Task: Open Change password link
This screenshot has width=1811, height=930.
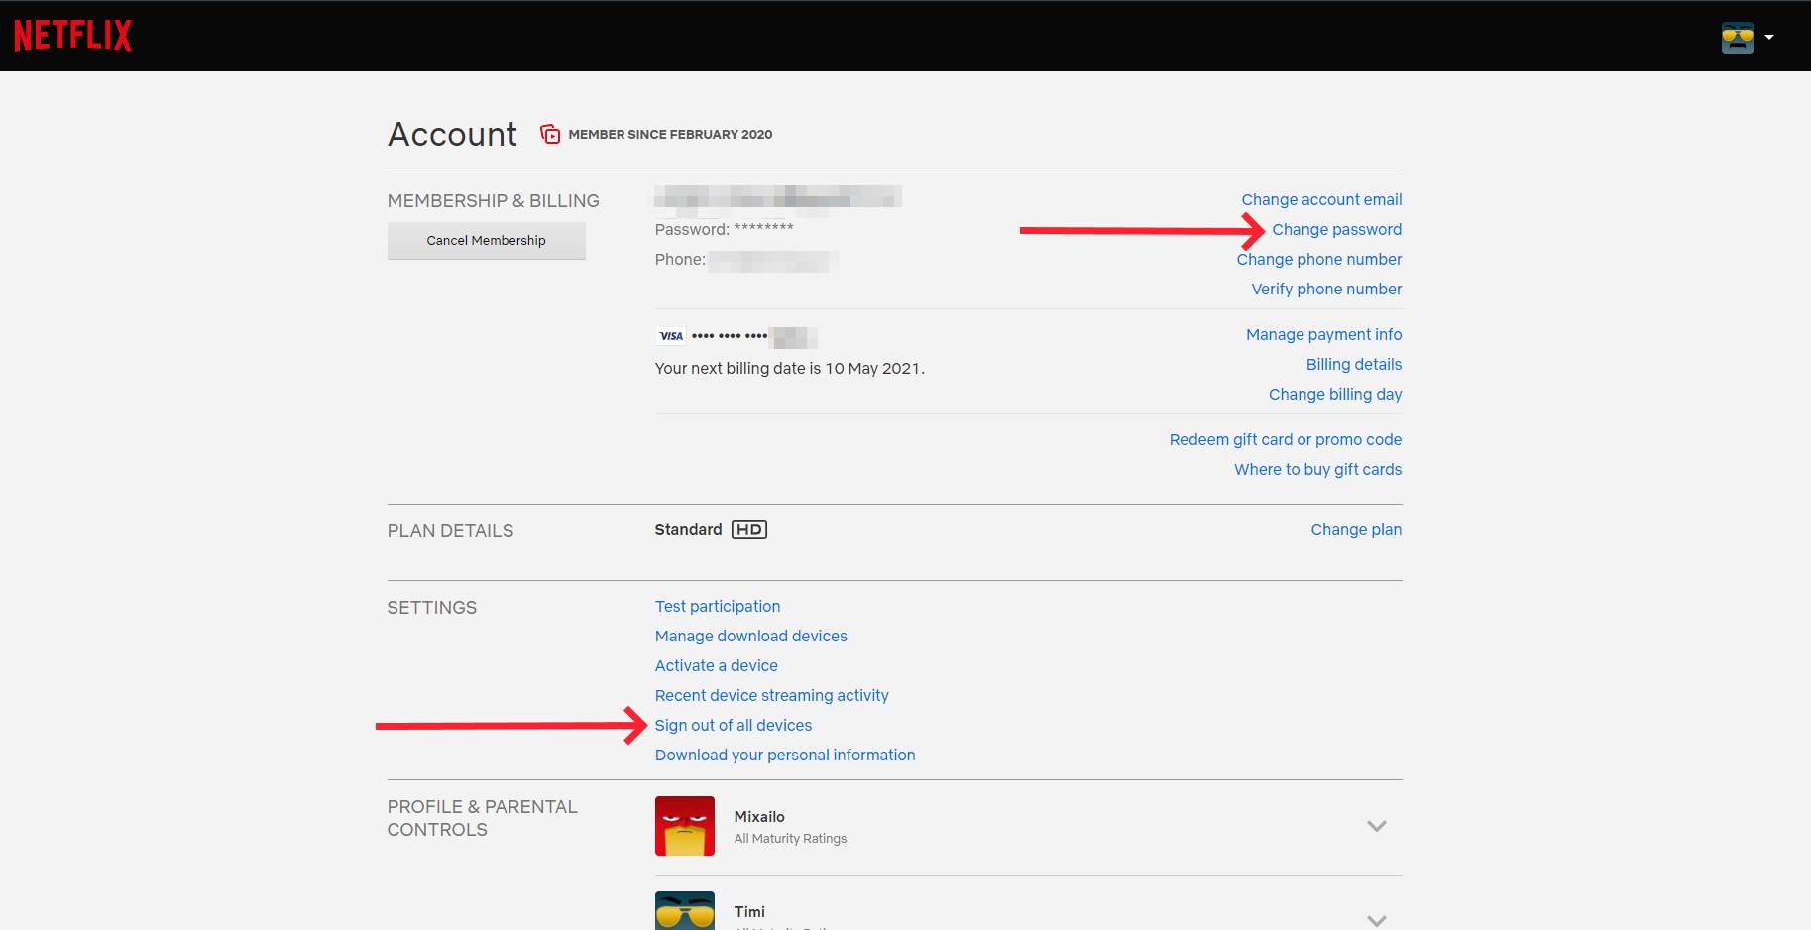Action: (x=1336, y=229)
